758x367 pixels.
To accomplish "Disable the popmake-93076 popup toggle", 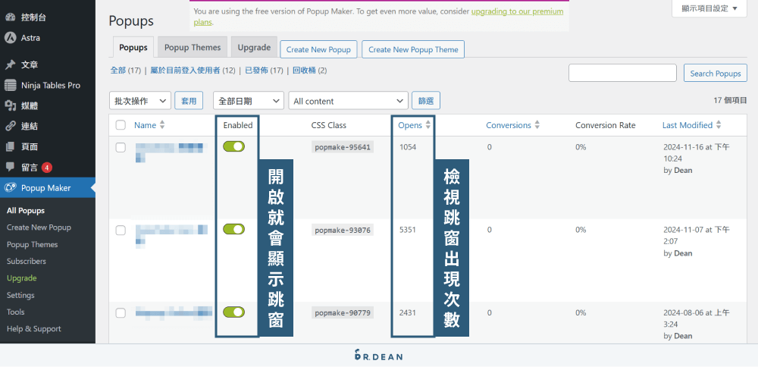I will (x=234, y=229).
